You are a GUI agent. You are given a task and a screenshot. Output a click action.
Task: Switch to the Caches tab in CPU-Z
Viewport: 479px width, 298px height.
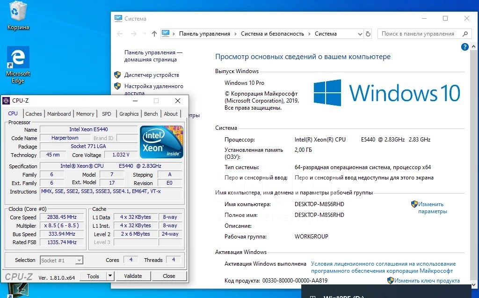(x=34, y=114)
